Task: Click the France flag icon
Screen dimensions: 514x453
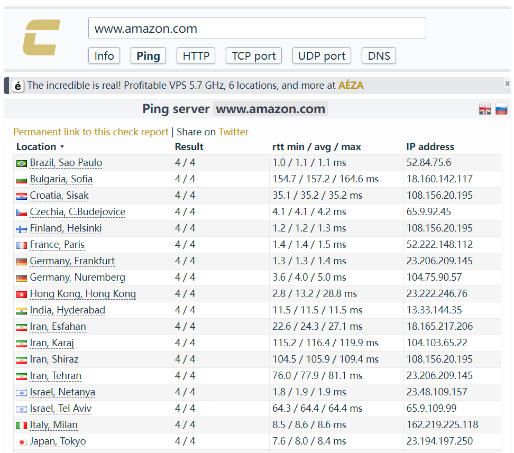Action: pos(22,245)
